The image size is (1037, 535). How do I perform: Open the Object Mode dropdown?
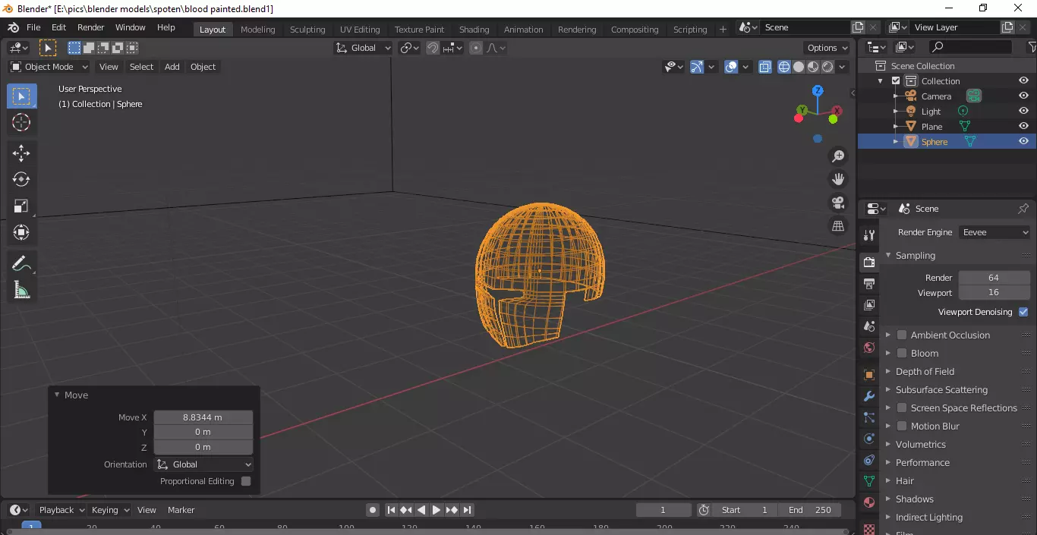pyautogui.click(x=49, y=67)
